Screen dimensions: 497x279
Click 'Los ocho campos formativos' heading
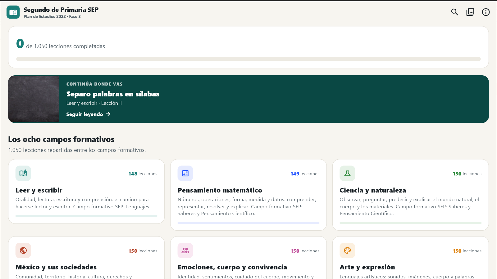pyautogui.click(x=61, y=139)
